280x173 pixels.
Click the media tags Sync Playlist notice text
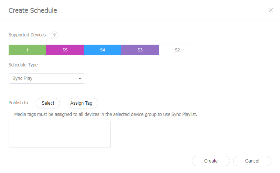[105, 114]
